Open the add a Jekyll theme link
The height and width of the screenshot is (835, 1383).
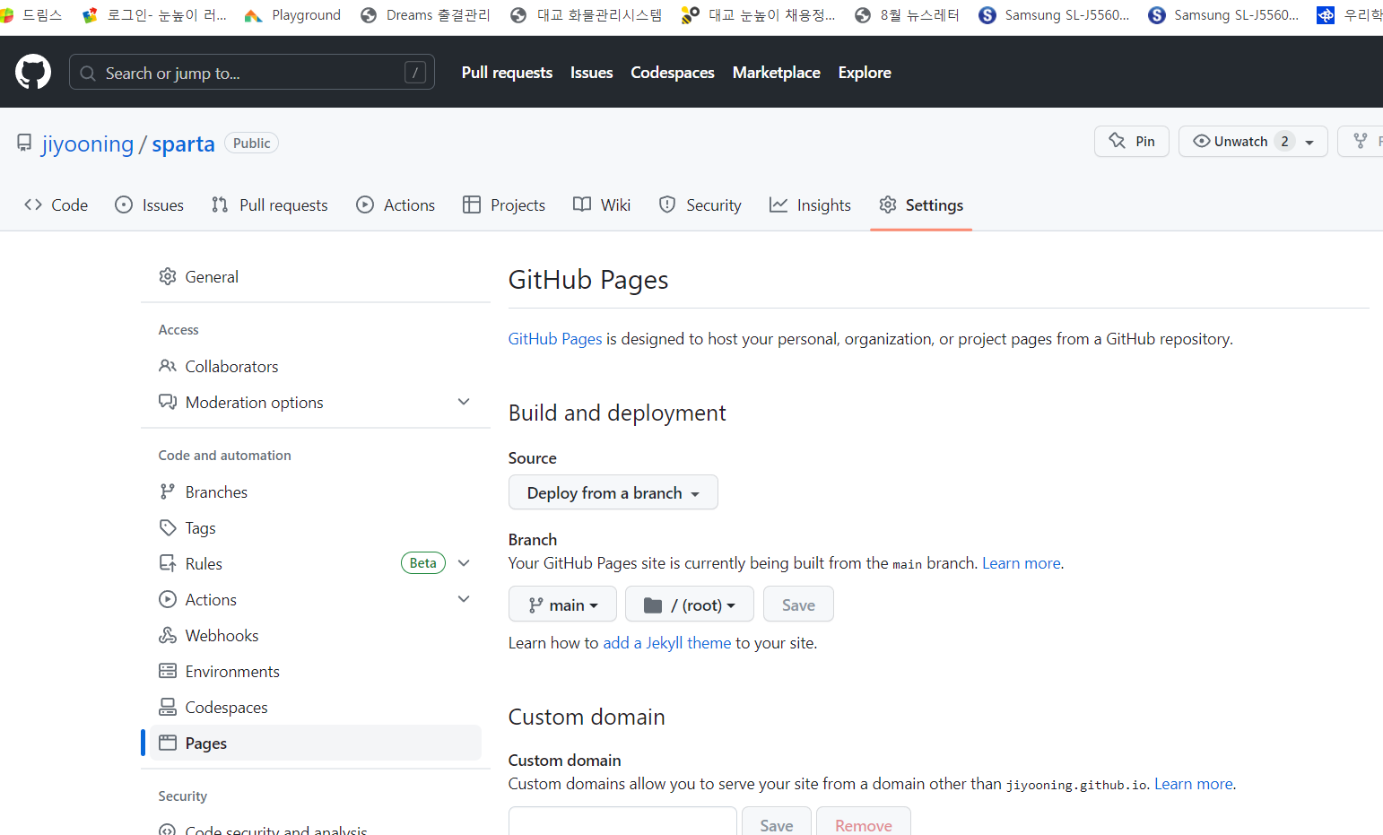[x=667, y=643]
